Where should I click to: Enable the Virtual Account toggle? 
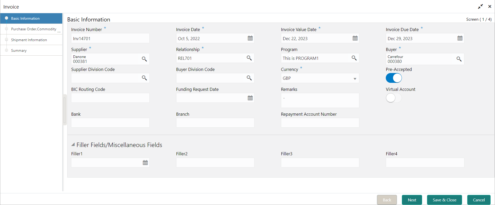tap(394, 98)
